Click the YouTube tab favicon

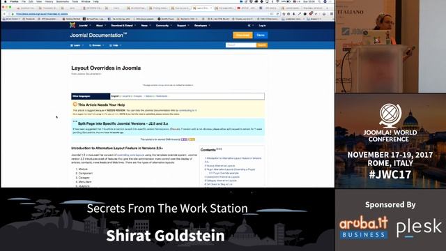click(x=238, y=8)
